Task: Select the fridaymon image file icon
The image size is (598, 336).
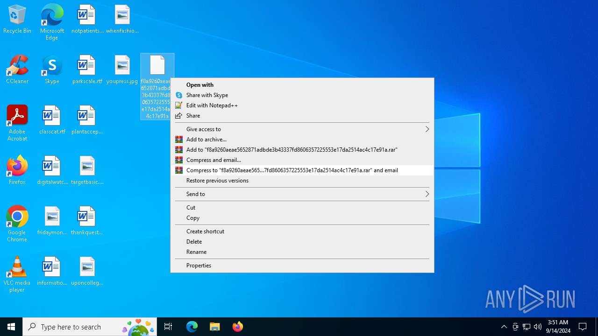Action: point(52,221)
